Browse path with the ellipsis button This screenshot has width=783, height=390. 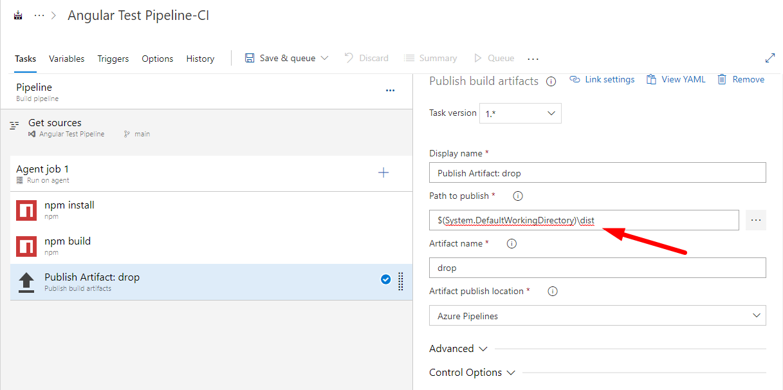click(x=755, y=220)
